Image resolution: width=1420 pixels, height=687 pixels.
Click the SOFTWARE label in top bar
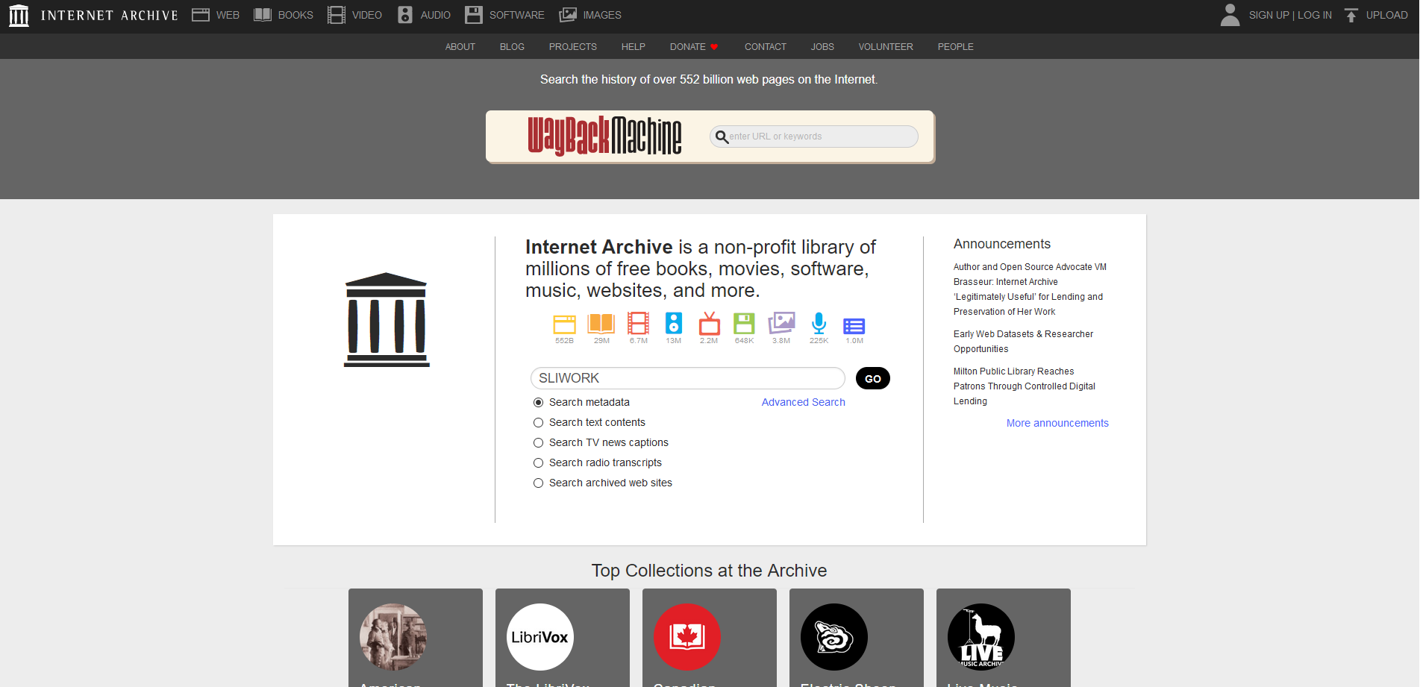(x=517, y=15)
